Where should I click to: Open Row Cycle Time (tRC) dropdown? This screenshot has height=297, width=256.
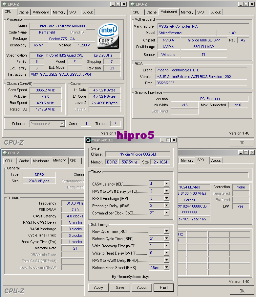[166, 231]
